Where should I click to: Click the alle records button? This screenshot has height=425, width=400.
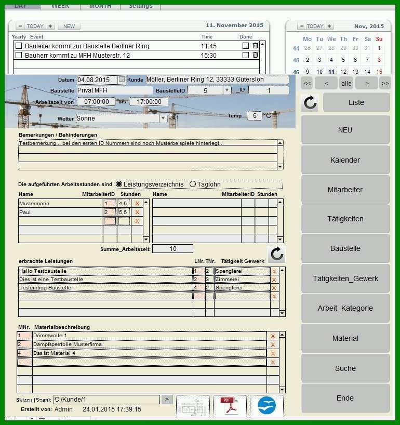point(346,84)
